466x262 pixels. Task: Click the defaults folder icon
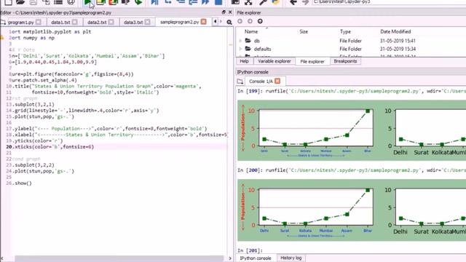point(248,49)
